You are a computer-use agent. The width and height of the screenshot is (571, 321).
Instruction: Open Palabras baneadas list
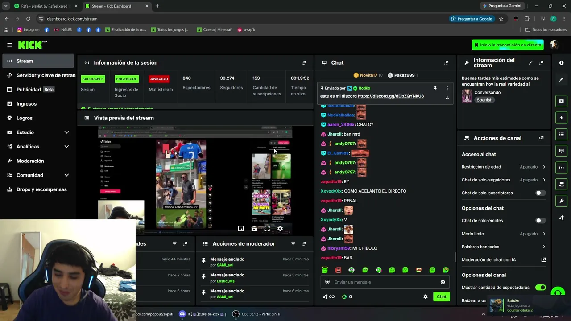click(x=504, y=247)
